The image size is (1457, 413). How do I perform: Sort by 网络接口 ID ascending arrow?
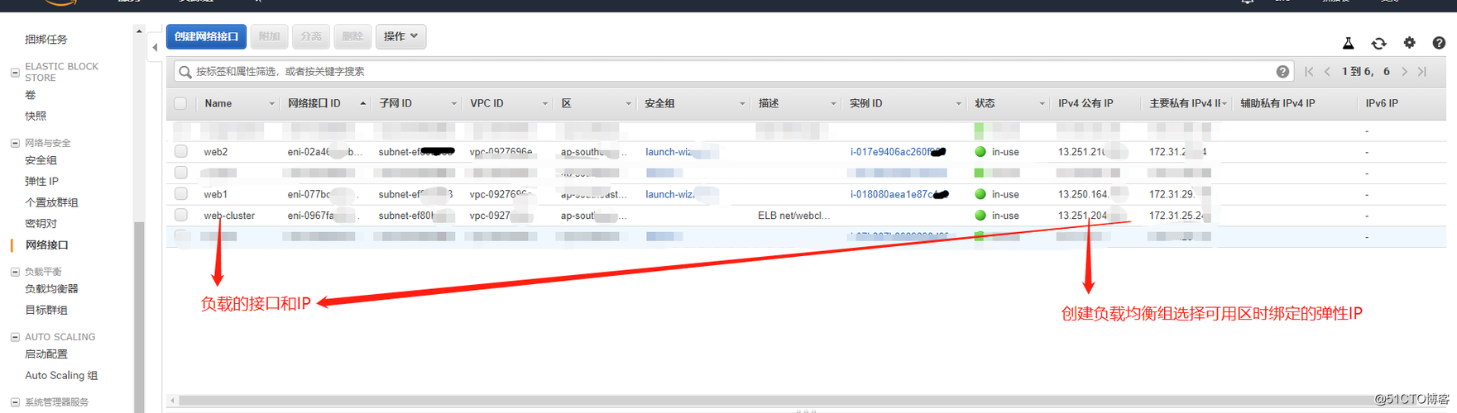pyautogui.click(x=362, y=103)
